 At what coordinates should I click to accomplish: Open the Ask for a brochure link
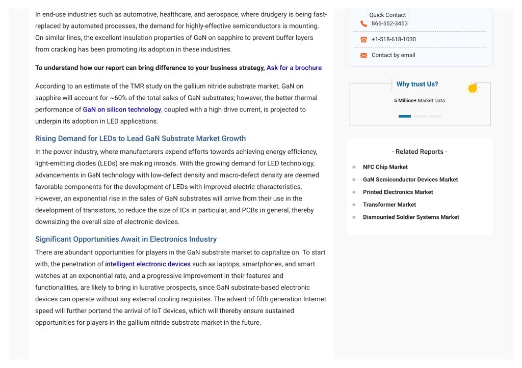click(294, 68)
